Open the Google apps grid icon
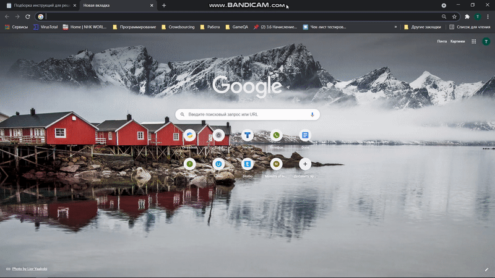Viewport: 495px width, 278px height. 474,41
